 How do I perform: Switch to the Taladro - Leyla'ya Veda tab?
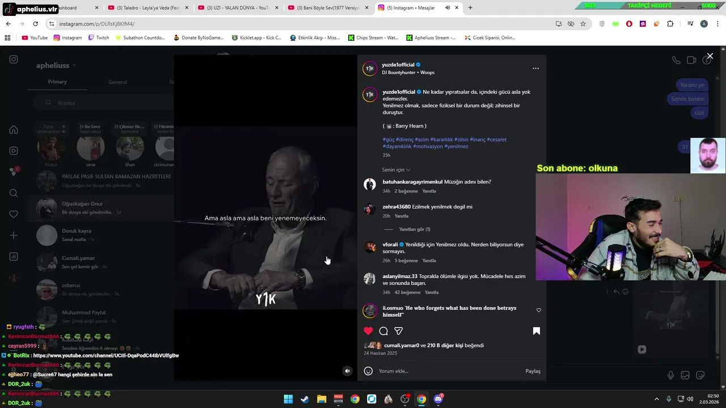click(147, 8)
